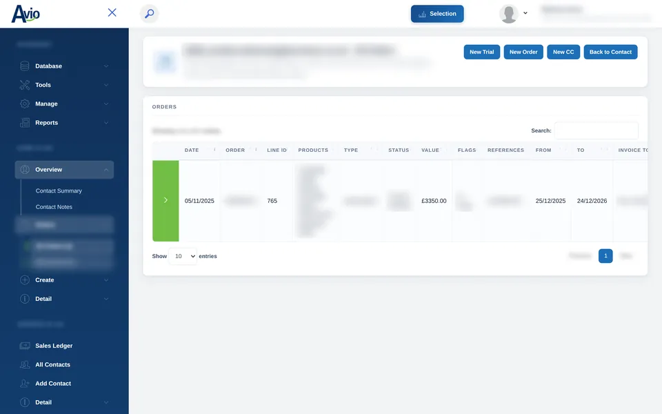
Task: Expand the order row with green arrow
Action: pyautogui.click(x=165, y=201)
